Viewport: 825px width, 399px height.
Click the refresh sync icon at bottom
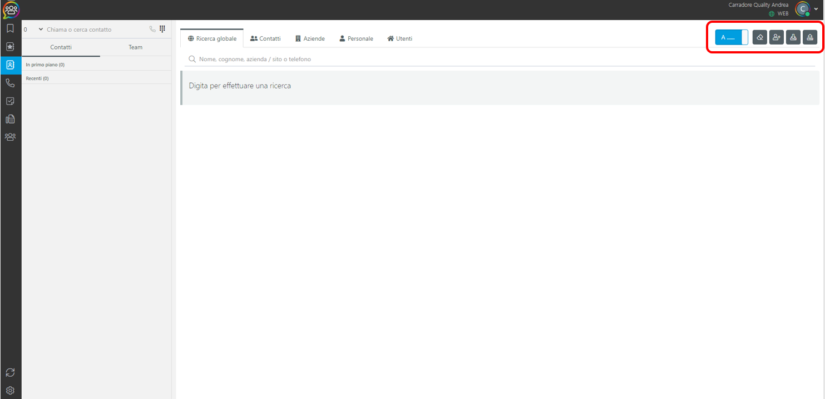(x=10, y=372)
